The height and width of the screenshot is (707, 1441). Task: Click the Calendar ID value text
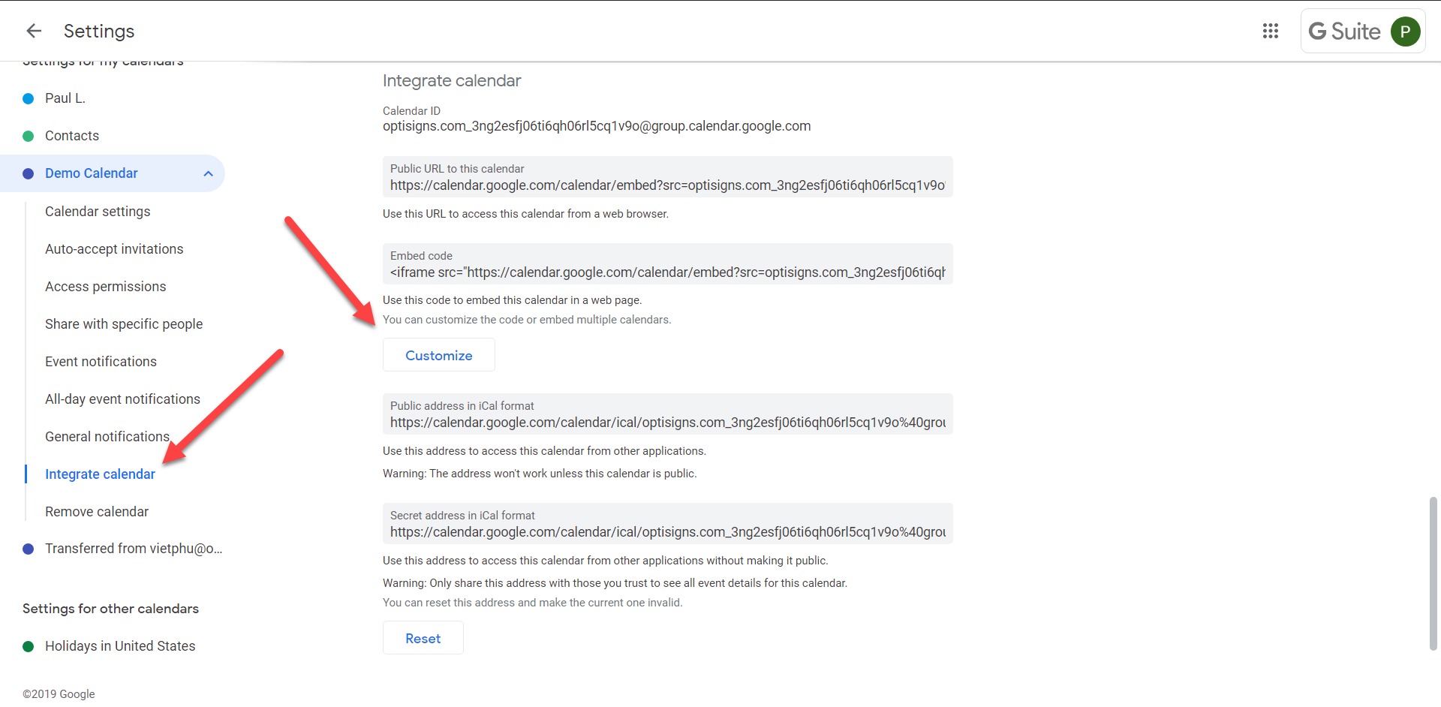tap(597, 126)
